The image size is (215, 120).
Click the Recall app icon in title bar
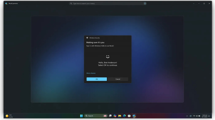[6, 3]
